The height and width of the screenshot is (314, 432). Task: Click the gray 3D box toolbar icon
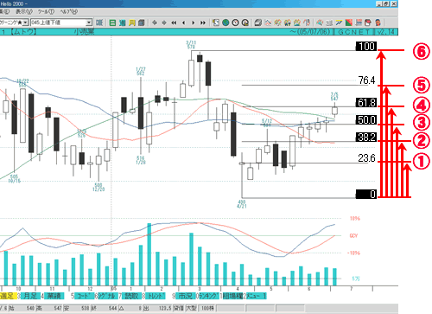coord(141,22)
